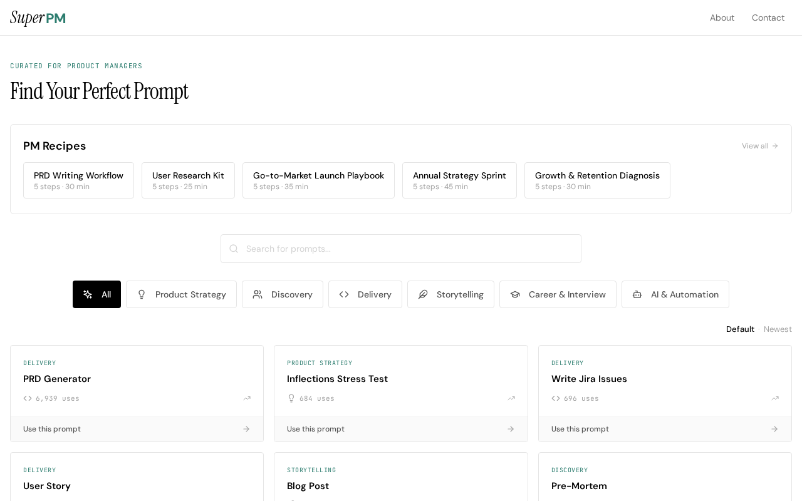
Task: Sort prompts by Newest
Action: point(778,329)
